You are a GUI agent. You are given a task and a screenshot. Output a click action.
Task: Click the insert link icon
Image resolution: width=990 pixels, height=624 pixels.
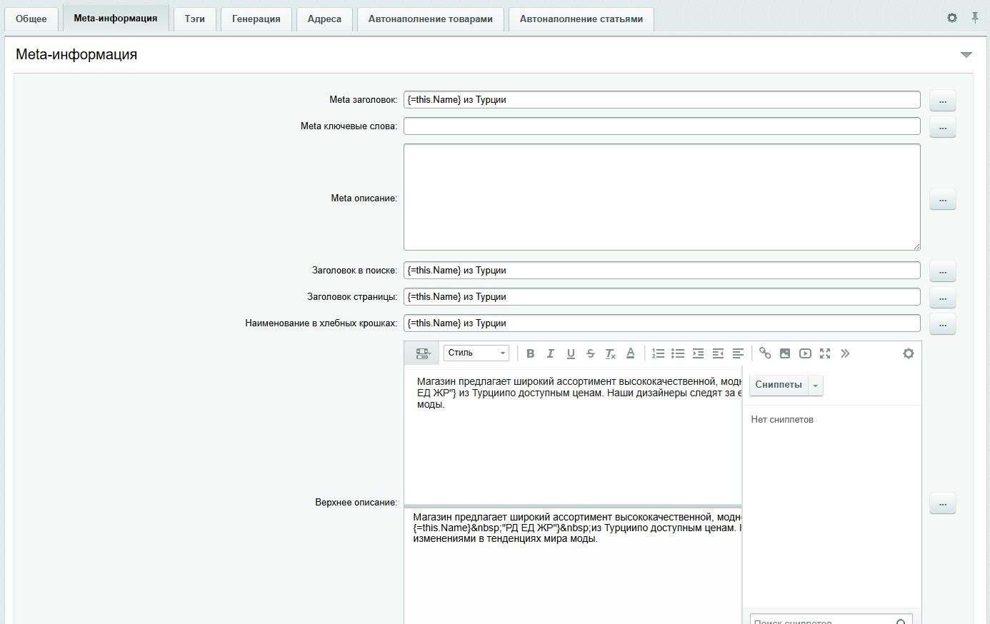[x=765, y=353]
